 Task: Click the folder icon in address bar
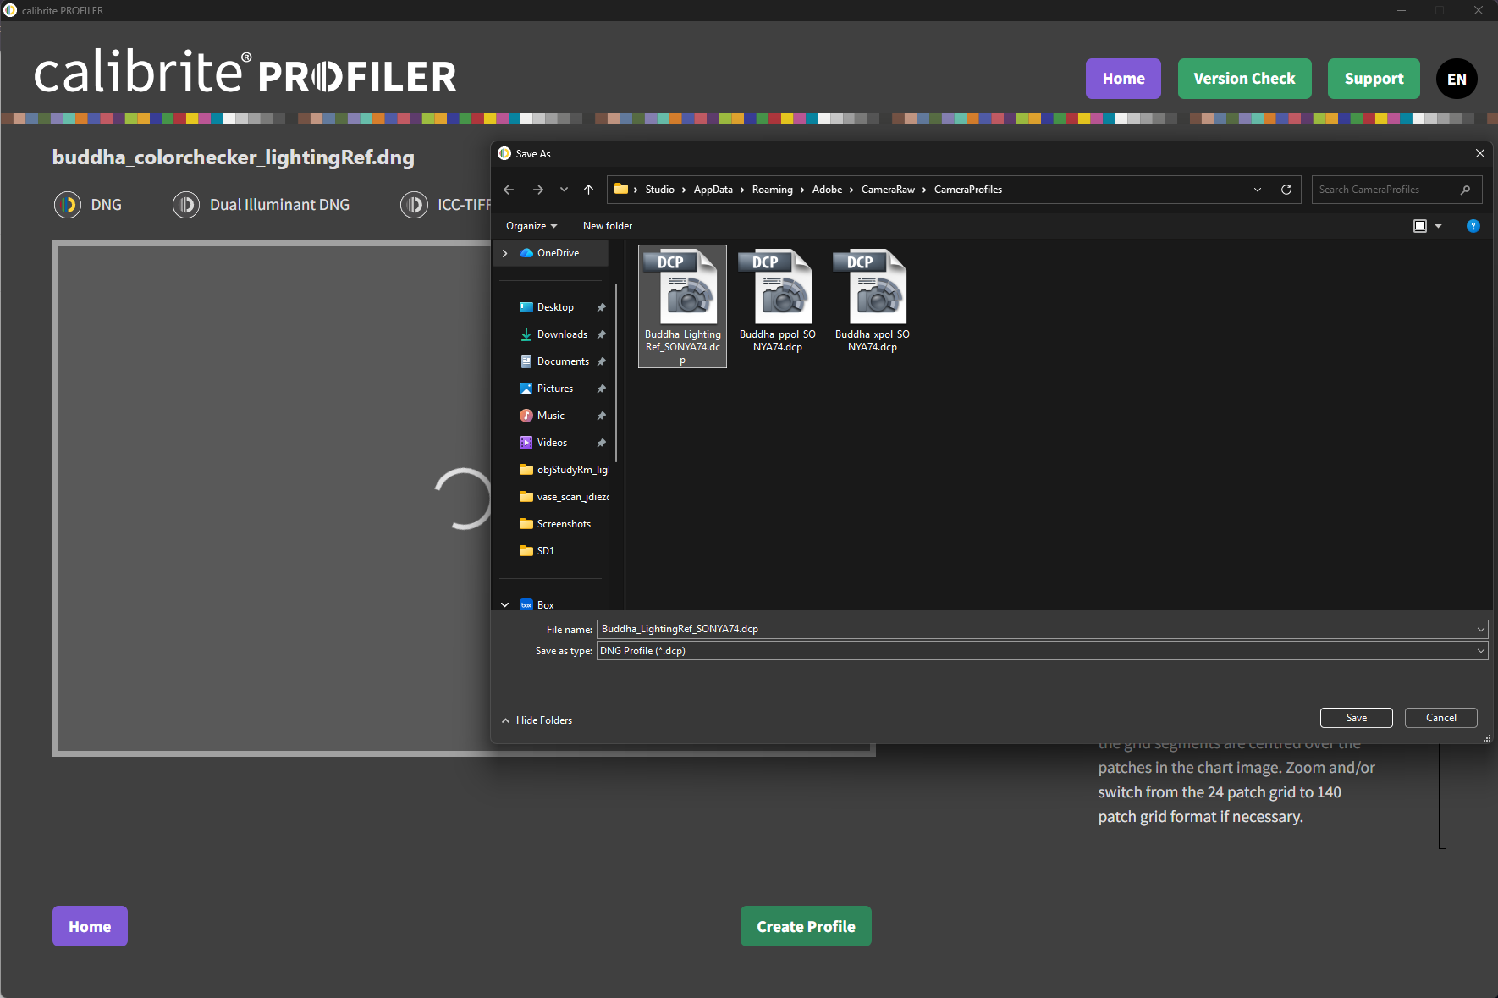click(x=621, y=189)
